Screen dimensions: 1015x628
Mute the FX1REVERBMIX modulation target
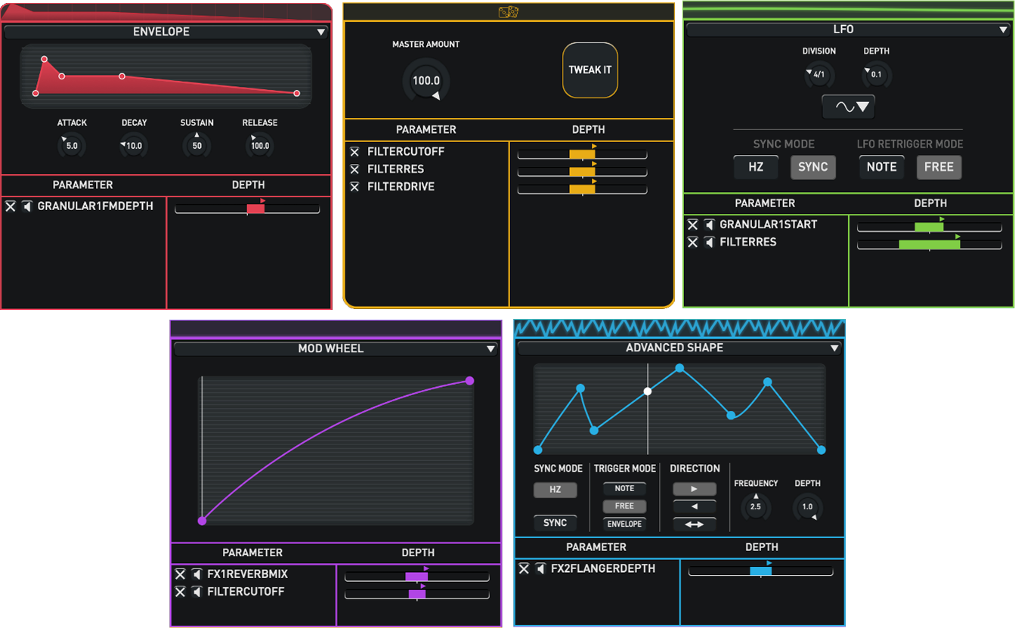[197, 574]
